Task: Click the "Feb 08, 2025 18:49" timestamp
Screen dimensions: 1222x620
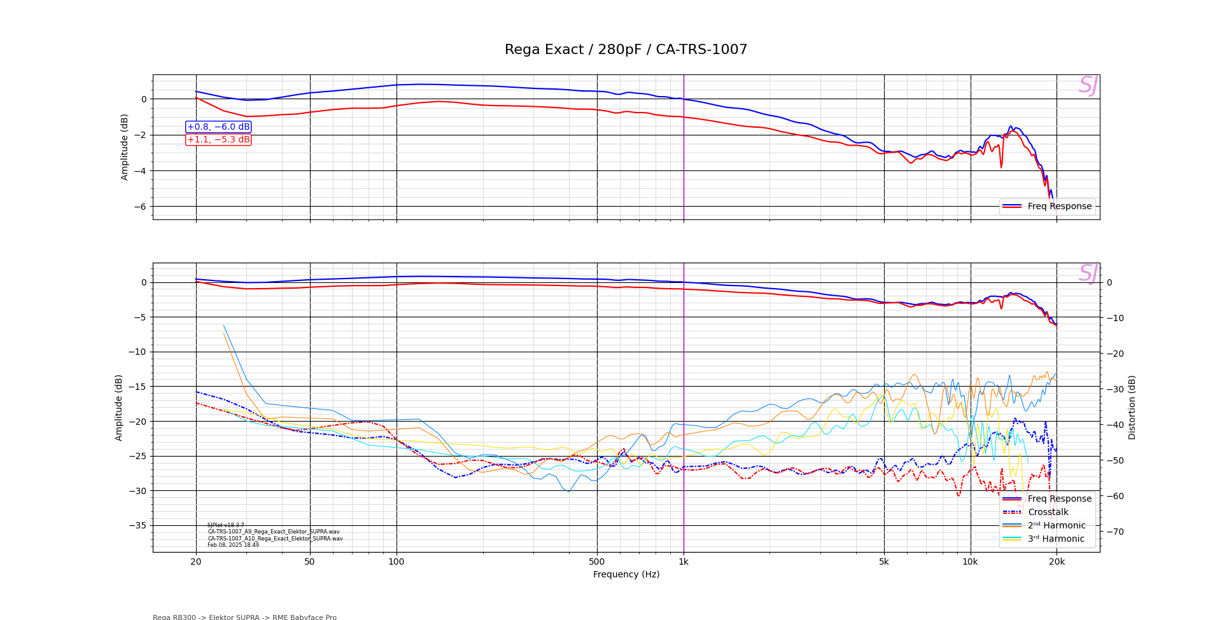Action: click(x=233, y=545)
